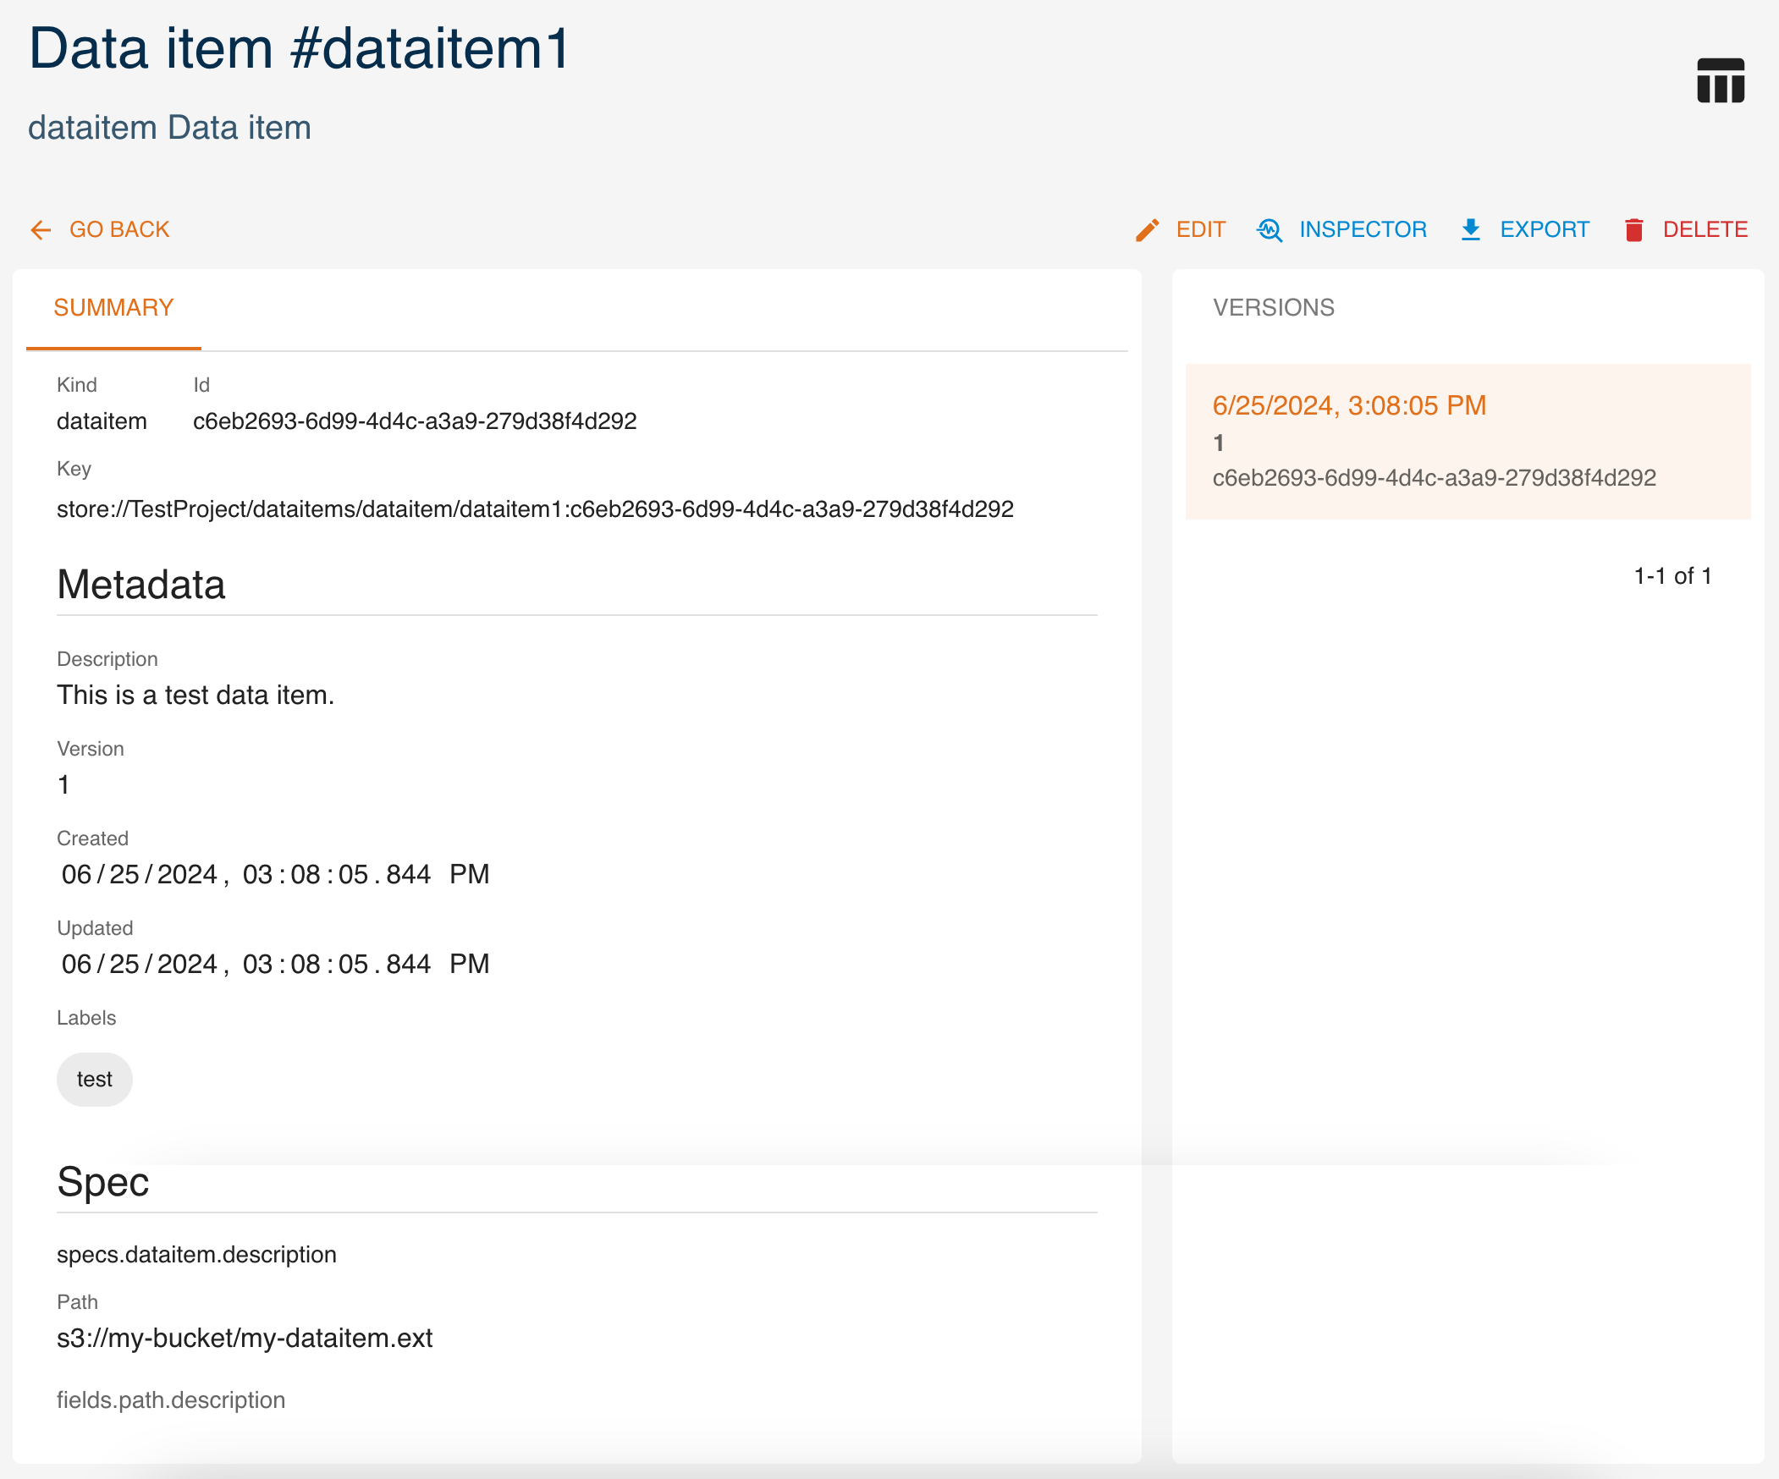Click the Id value c6eb2693-6d99-4d4c-a3a9-279d38f4d292 in the summary
Screen dimensions: 1779x1479
(x=415, y=421)
